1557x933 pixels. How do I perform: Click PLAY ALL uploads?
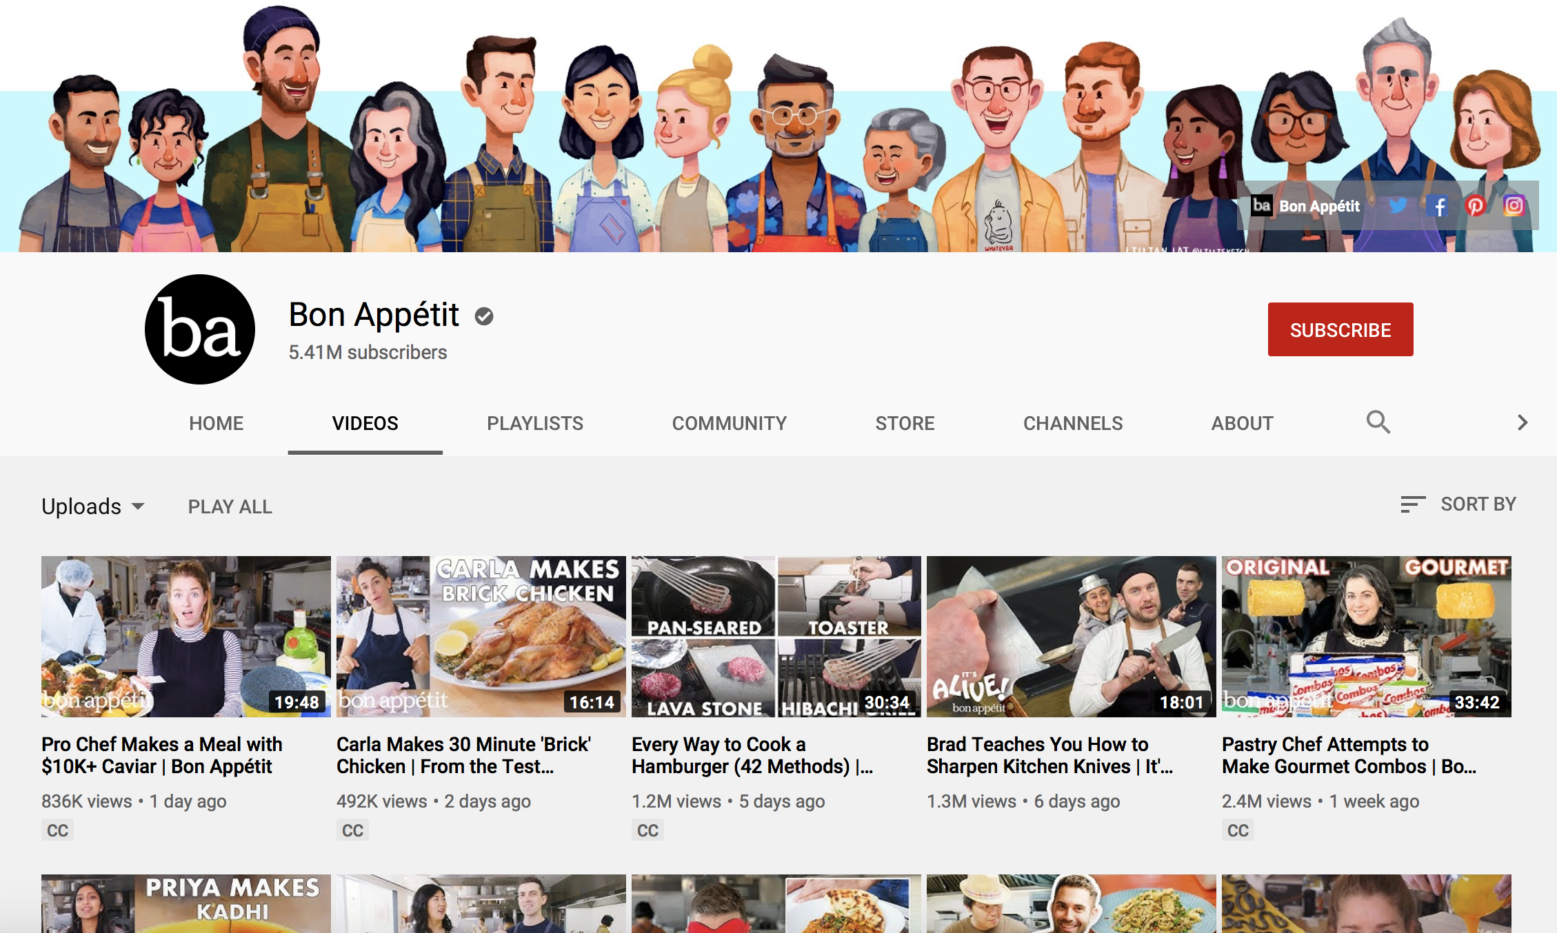click(x=230, y=506)
